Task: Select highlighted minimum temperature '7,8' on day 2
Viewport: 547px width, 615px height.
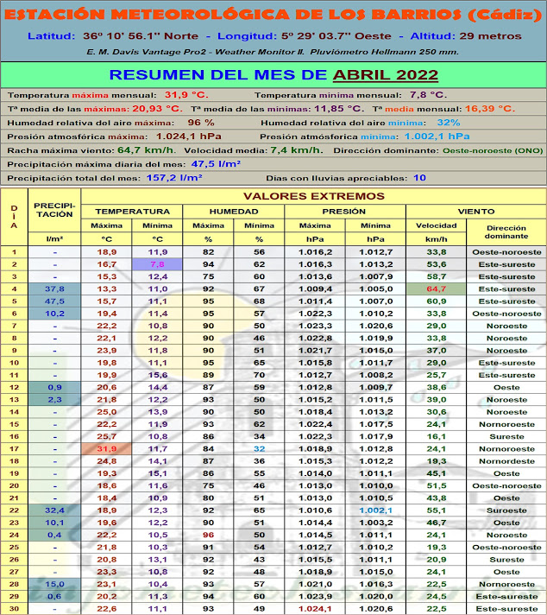Action: point(157,264)
